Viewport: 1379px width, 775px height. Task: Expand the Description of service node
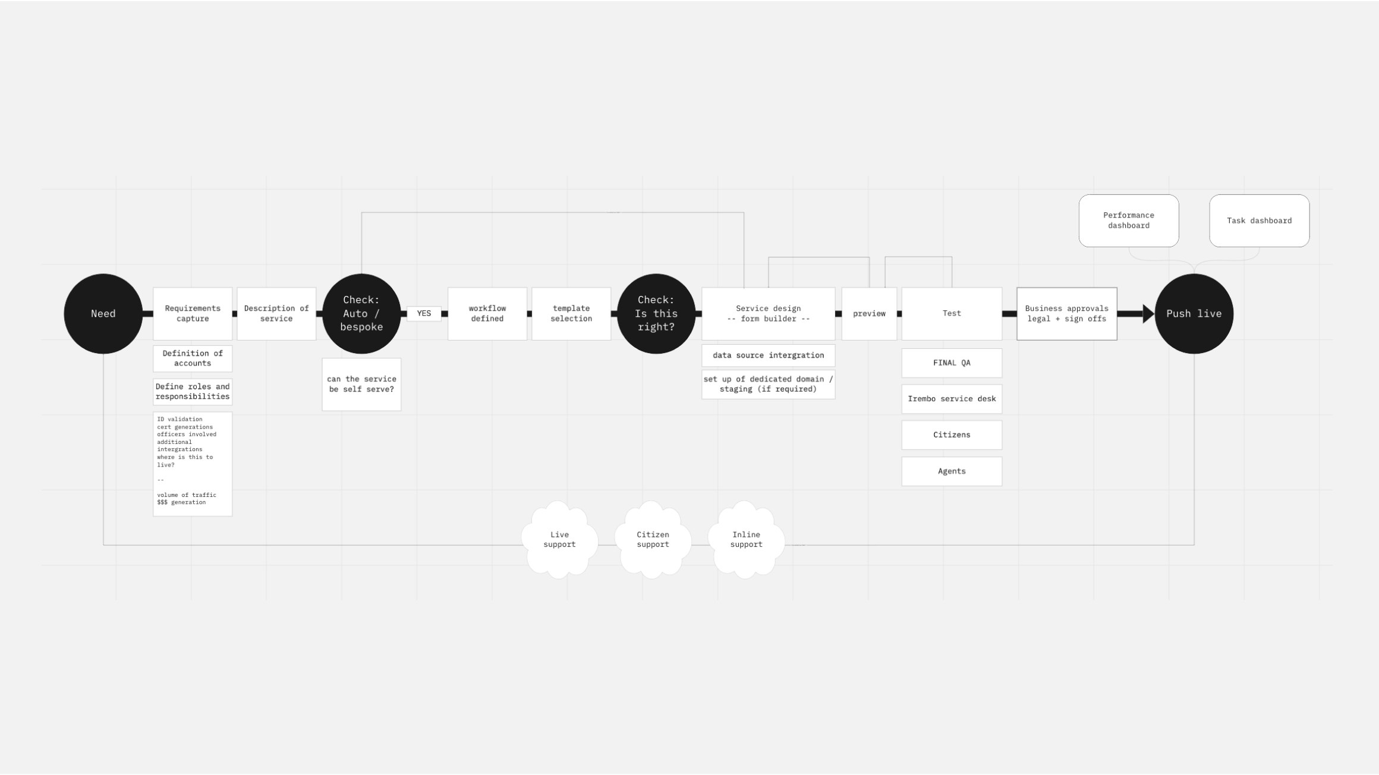(x=276, y=313)
